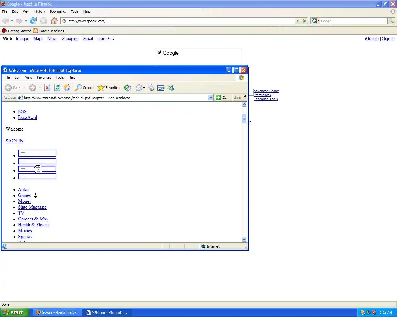This screenshot has width=397, height=317.
Task: Click Firefox search magnifier button
Action: pos(391,21)
